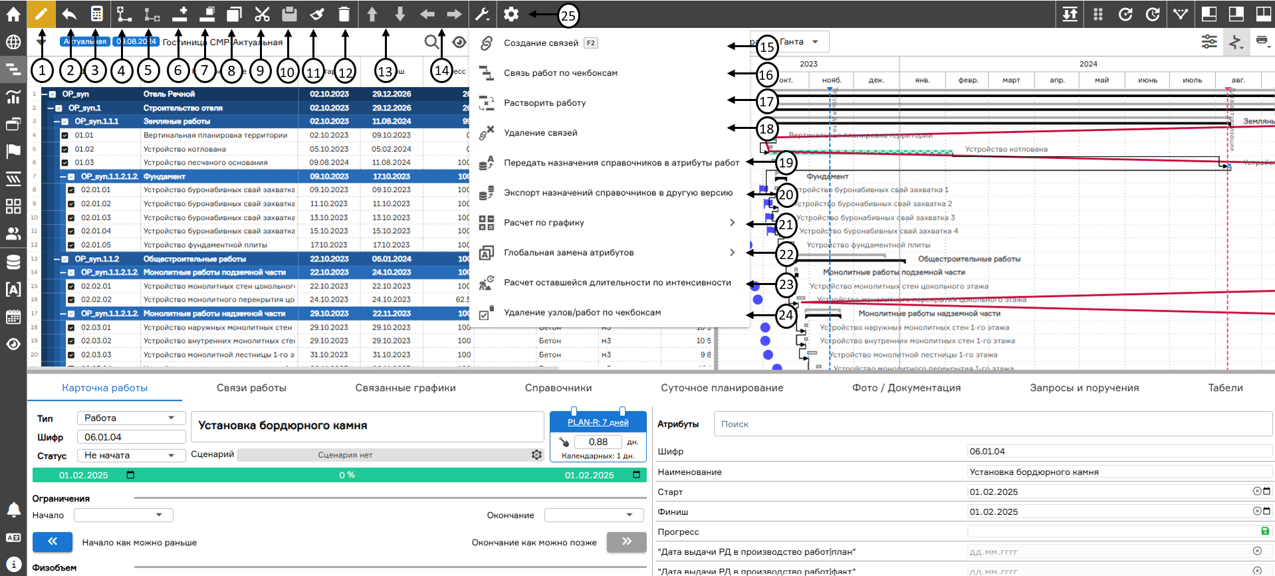Indent with the right arrow icon
The width and height of the screenshot is (1275, 576).
point(454,14)
